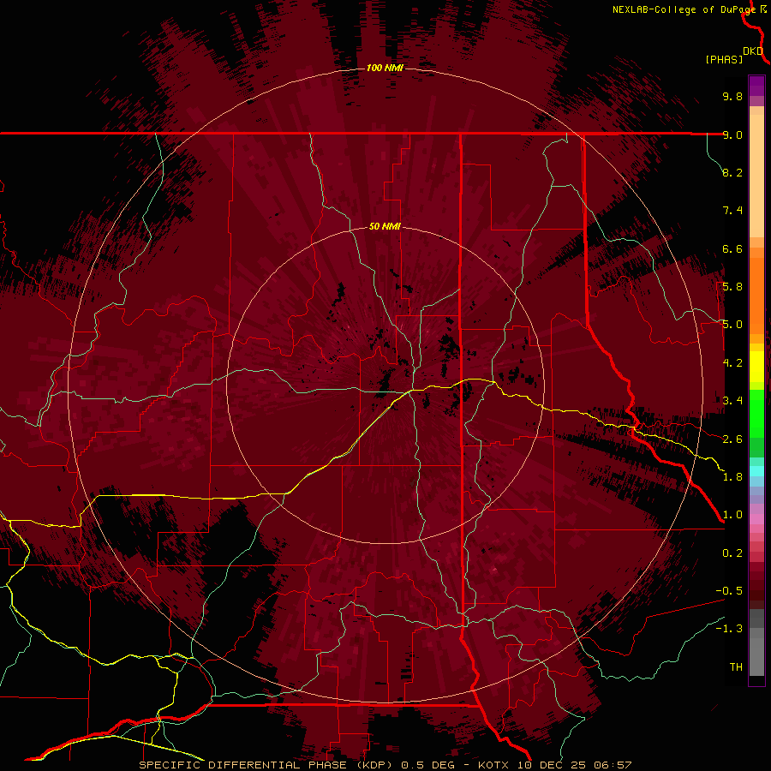Screen dimensions: 771x771
Task: Click the 1.8 value on the color scale
Action: point(732,477)
